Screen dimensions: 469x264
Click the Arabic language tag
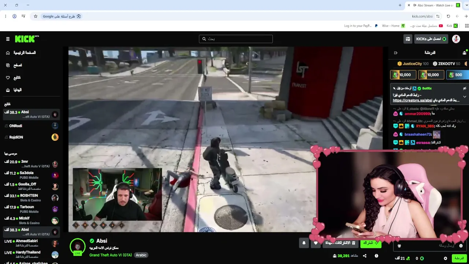pos(141,255)
